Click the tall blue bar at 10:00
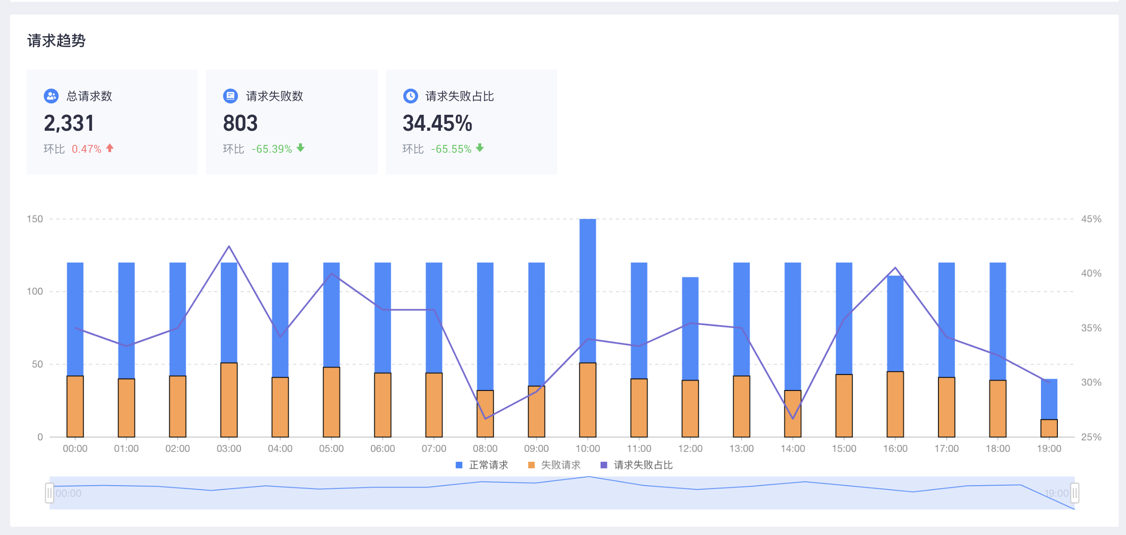 (x=588, y=291)
